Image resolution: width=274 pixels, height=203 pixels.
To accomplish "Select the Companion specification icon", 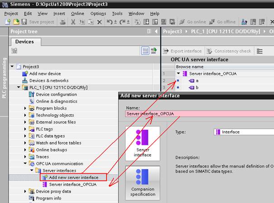I will click(143, 182).
